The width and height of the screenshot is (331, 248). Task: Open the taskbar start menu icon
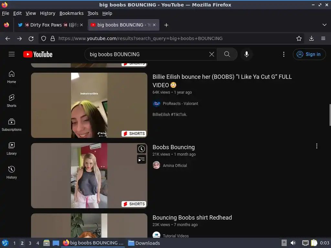pyautogui.click(x=5, y=243)
